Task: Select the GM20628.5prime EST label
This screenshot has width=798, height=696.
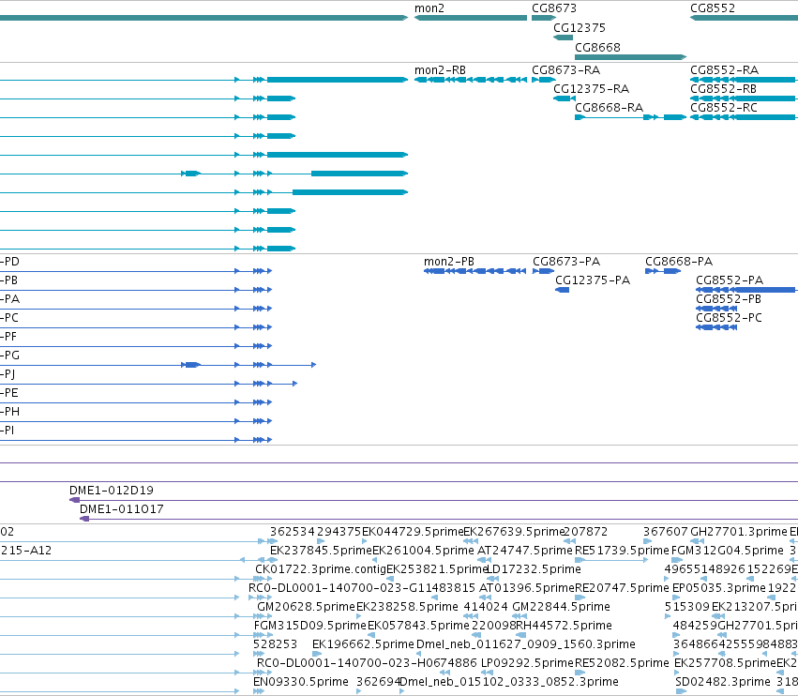Action: [306, 607]
